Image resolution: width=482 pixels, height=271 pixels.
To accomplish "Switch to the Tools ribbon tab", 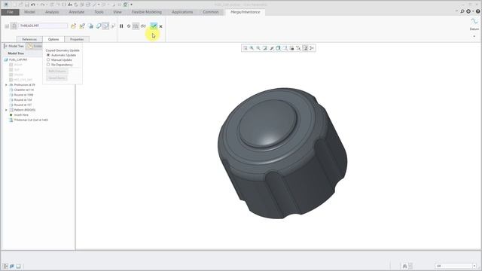I will (x=99, y=12).
